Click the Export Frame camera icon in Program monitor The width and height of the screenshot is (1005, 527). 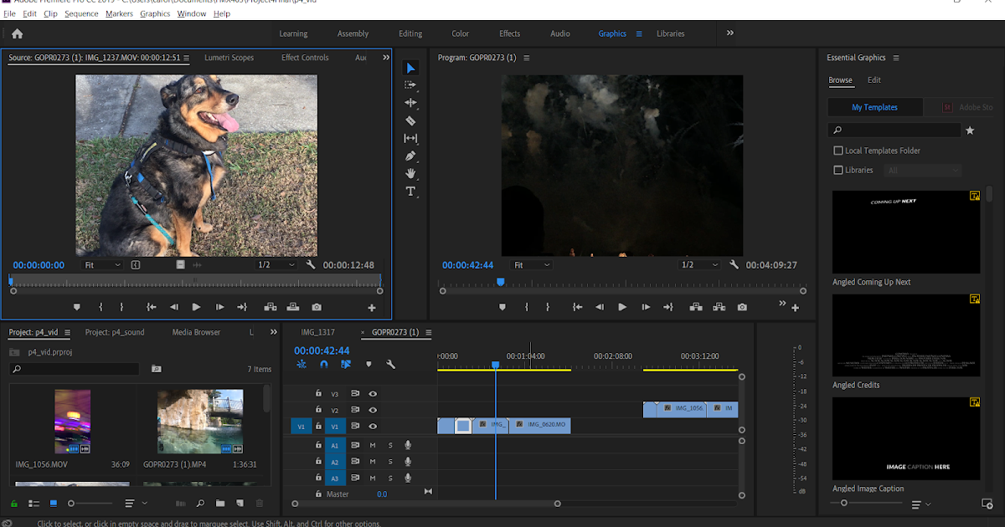(x=742, y=308)
